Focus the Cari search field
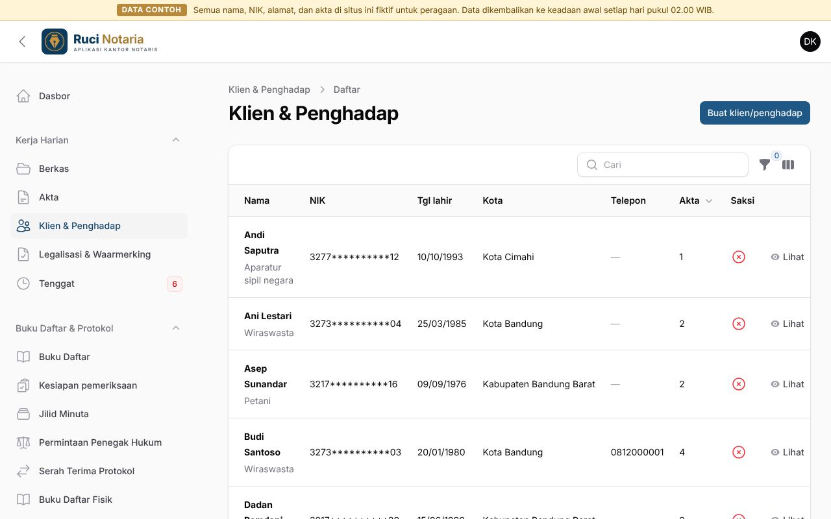 (x=663, y=165)
